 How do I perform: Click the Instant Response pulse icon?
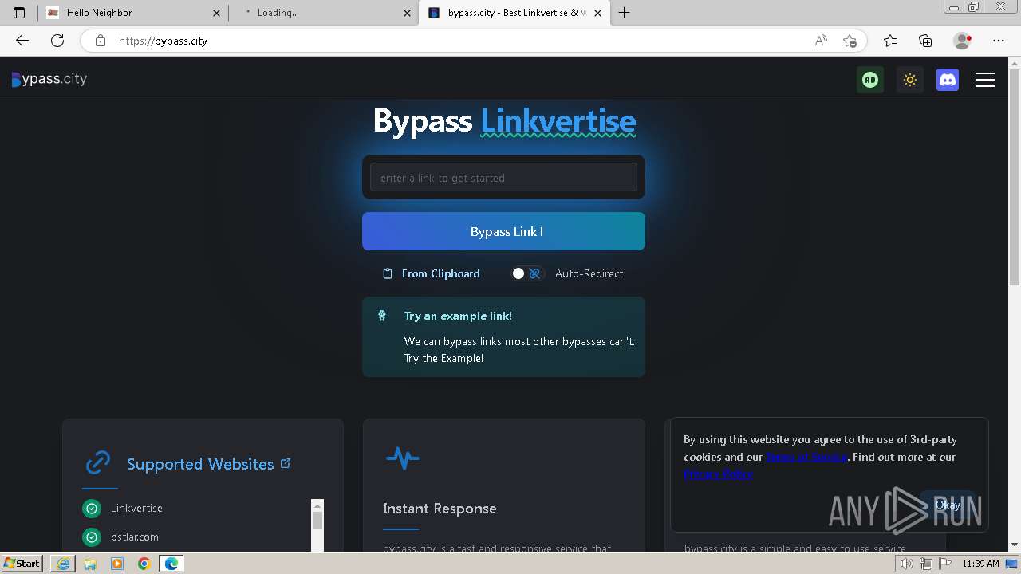[402, 458]
